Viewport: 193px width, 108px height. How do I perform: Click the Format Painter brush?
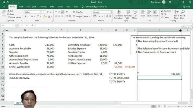(8, 17)
